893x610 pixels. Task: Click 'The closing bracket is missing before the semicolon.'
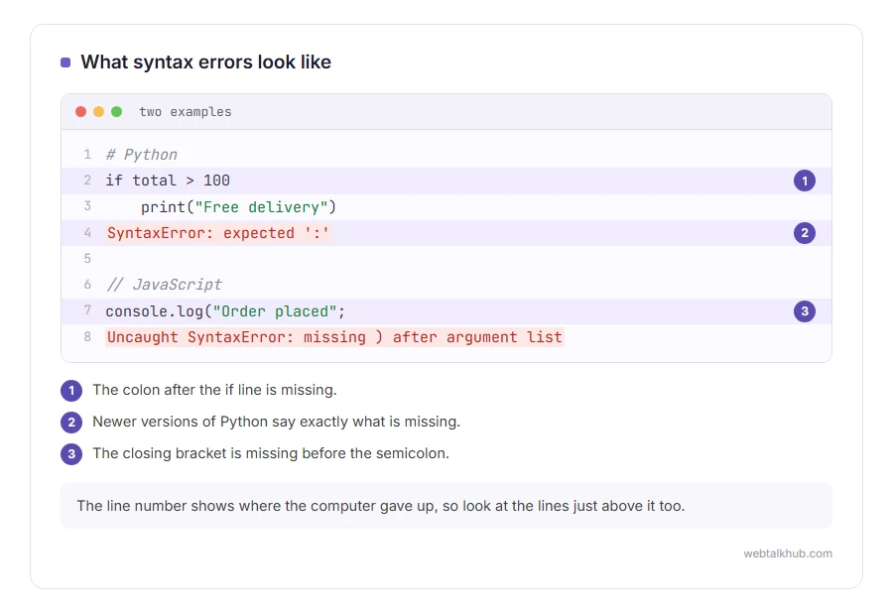(x=271, y=453)
